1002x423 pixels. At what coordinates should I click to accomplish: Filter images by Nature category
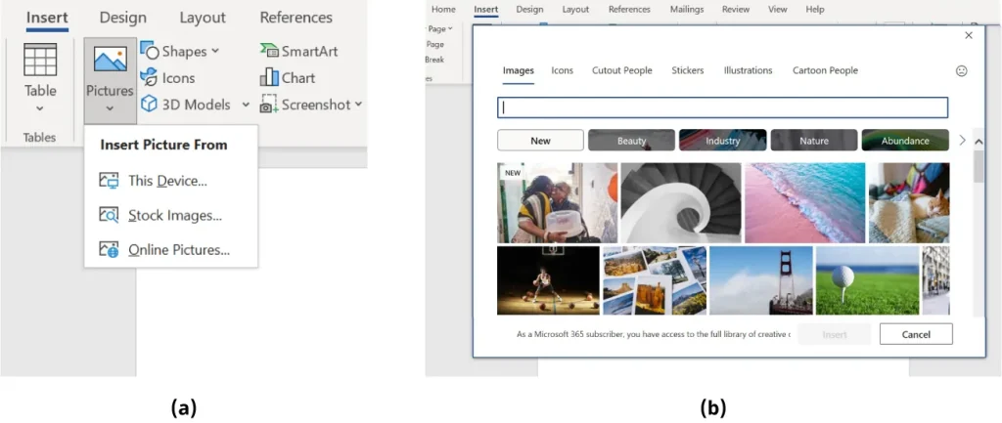(813, 141)
